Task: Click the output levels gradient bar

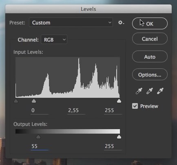Action: pos(68,131)
